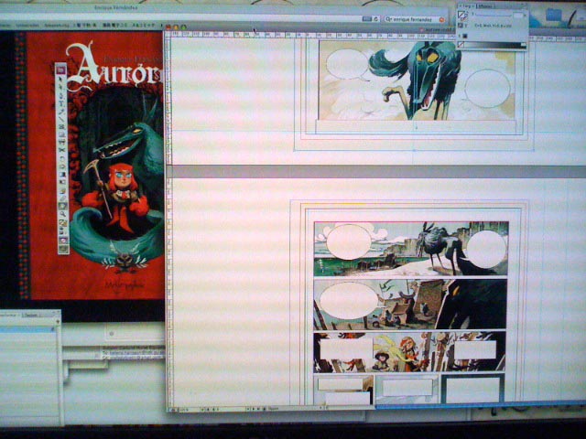Image resolution: width=586 pixels, height=439 pixels.
Task: Clear the browser search with orange button
Action: (442, 19)
